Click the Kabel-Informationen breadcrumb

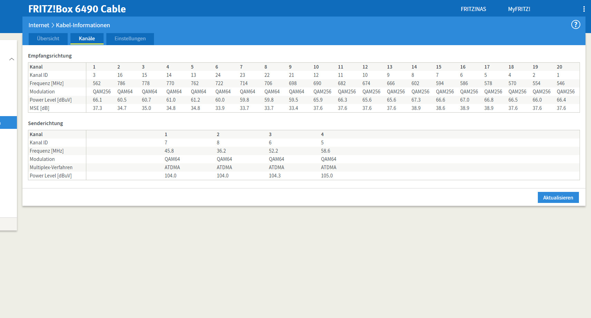coord(83,25)
